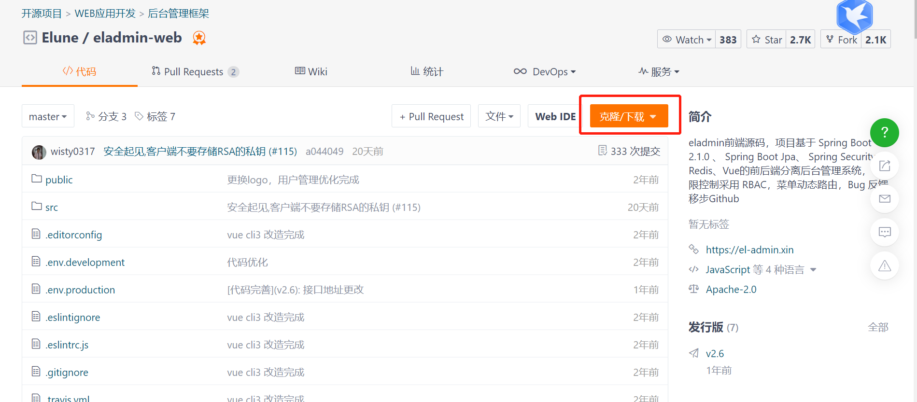Open the wisty0317 user link

73,151
